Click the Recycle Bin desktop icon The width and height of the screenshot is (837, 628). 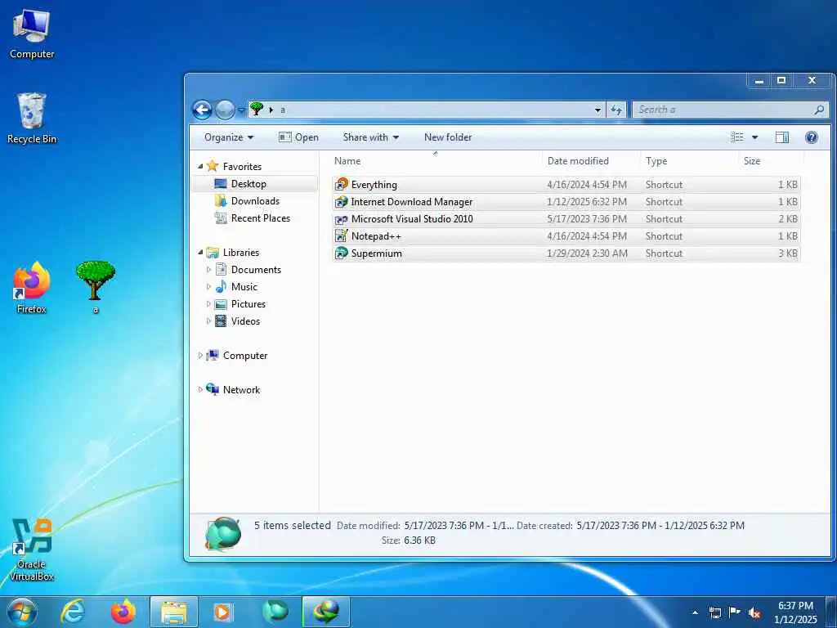[32, 118]
